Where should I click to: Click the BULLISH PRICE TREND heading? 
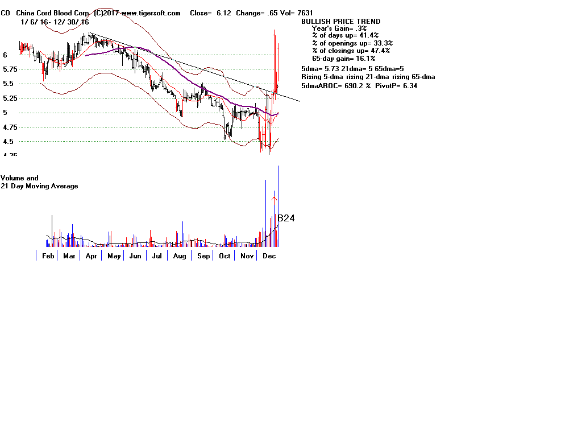click(x=341, y=22)
